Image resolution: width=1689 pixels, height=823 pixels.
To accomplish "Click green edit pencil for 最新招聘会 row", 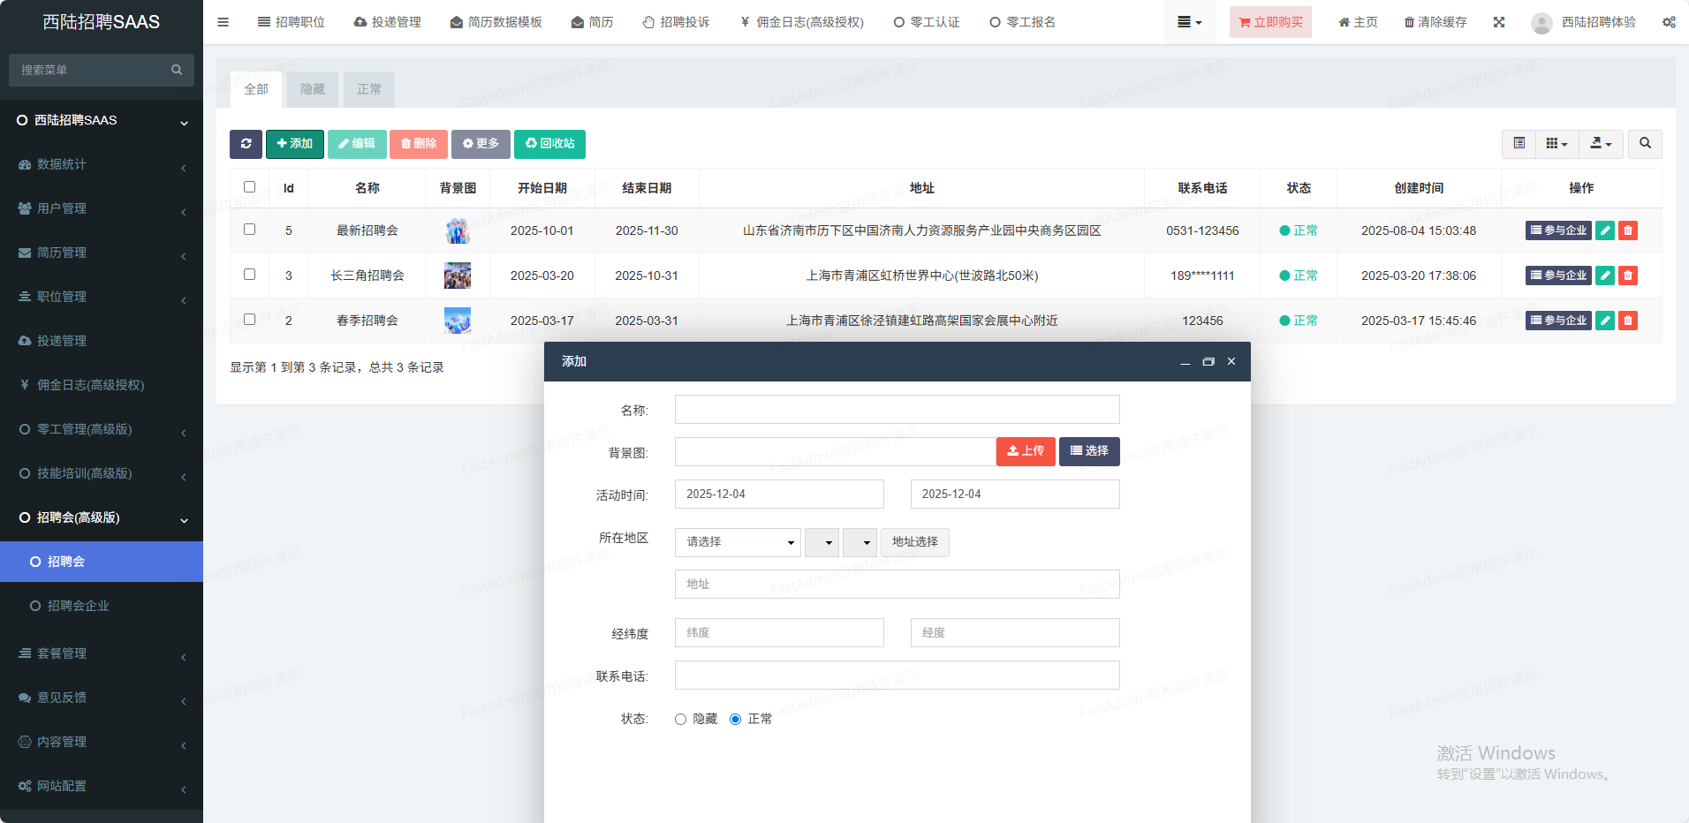I will [1605, 230].
